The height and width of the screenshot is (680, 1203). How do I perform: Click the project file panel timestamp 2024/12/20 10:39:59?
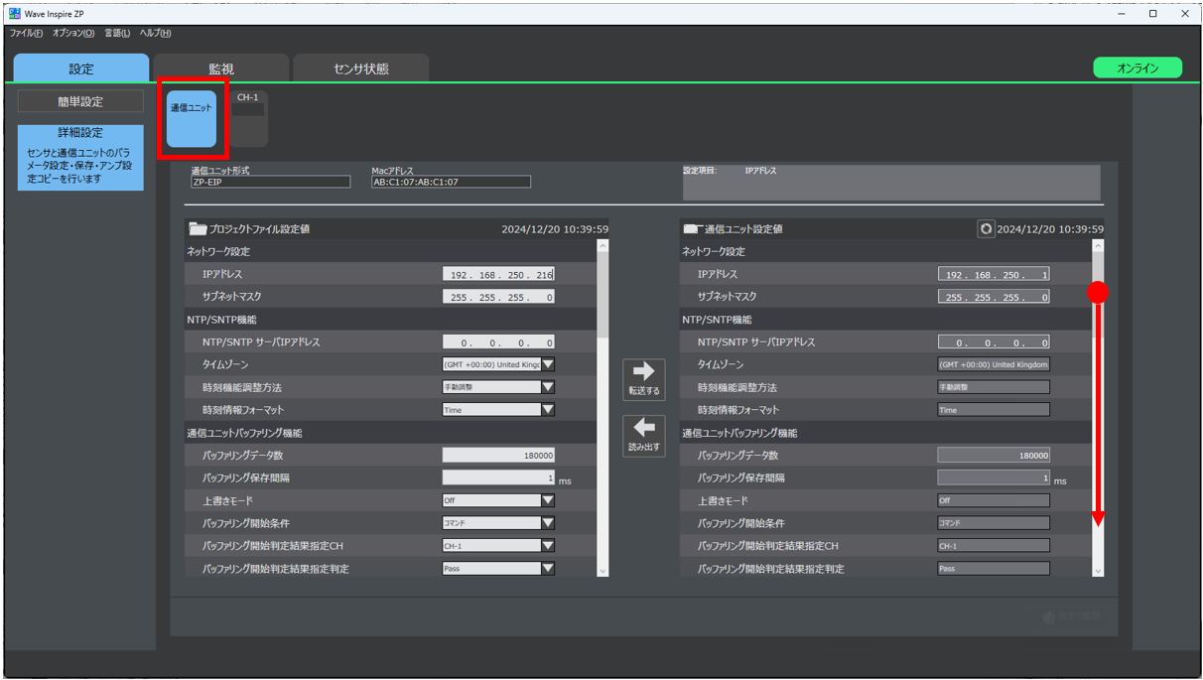(x=555, y=229)
